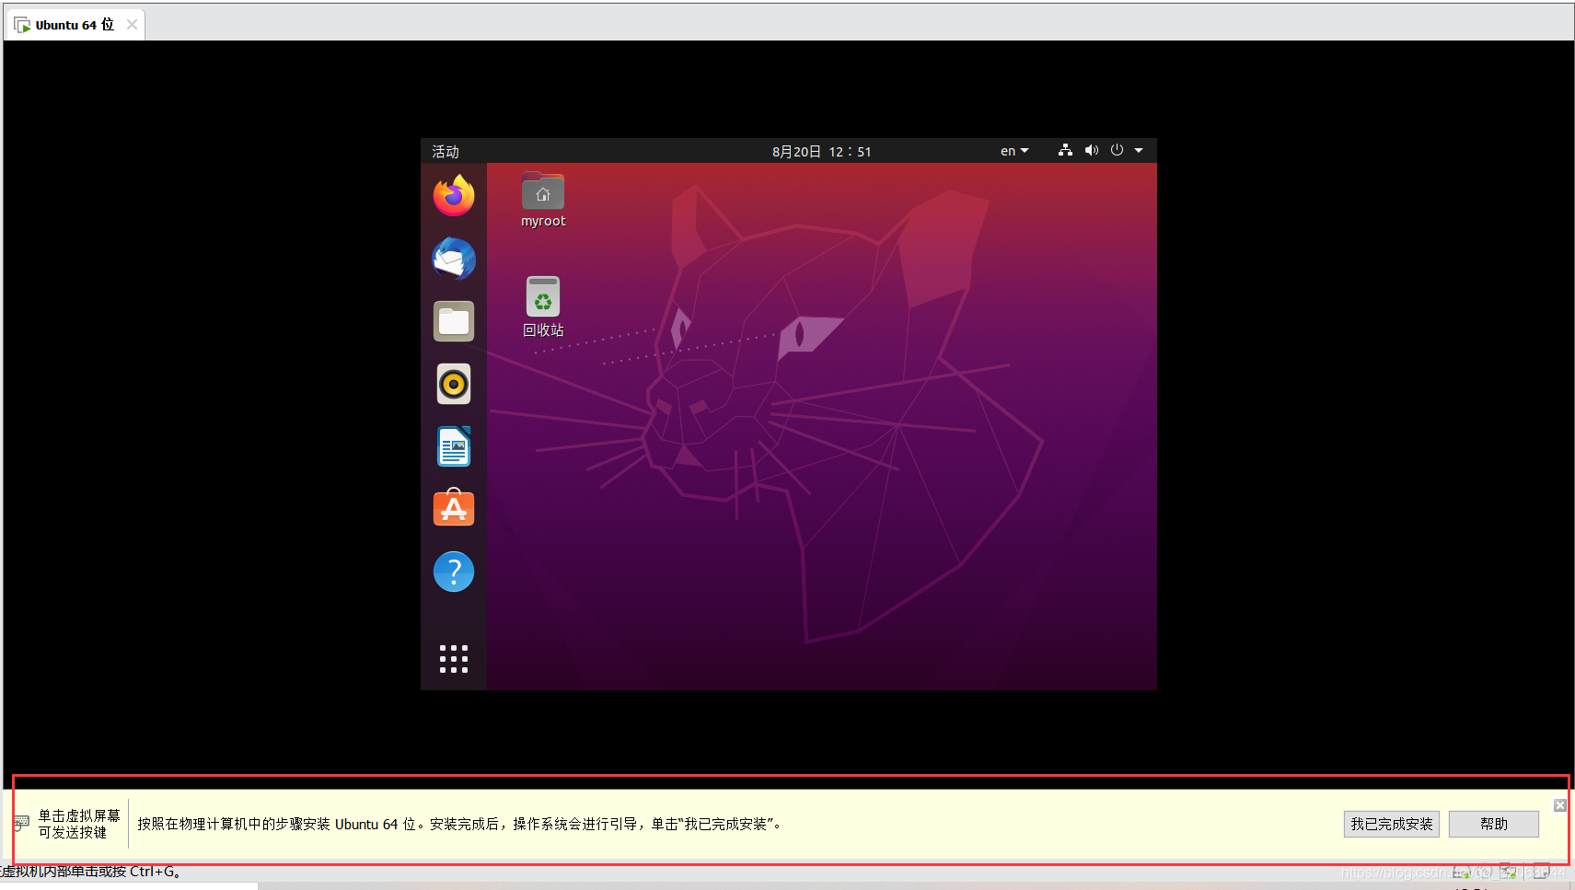Open LibreOffice Writer from the dock
The height and width of the screenshot is (890, 1575).
click(454, 446)
